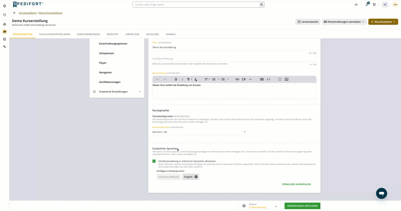Switch to the Berichte tab
The width and height of the screenshot is (401, 211).
click(112, 34)
